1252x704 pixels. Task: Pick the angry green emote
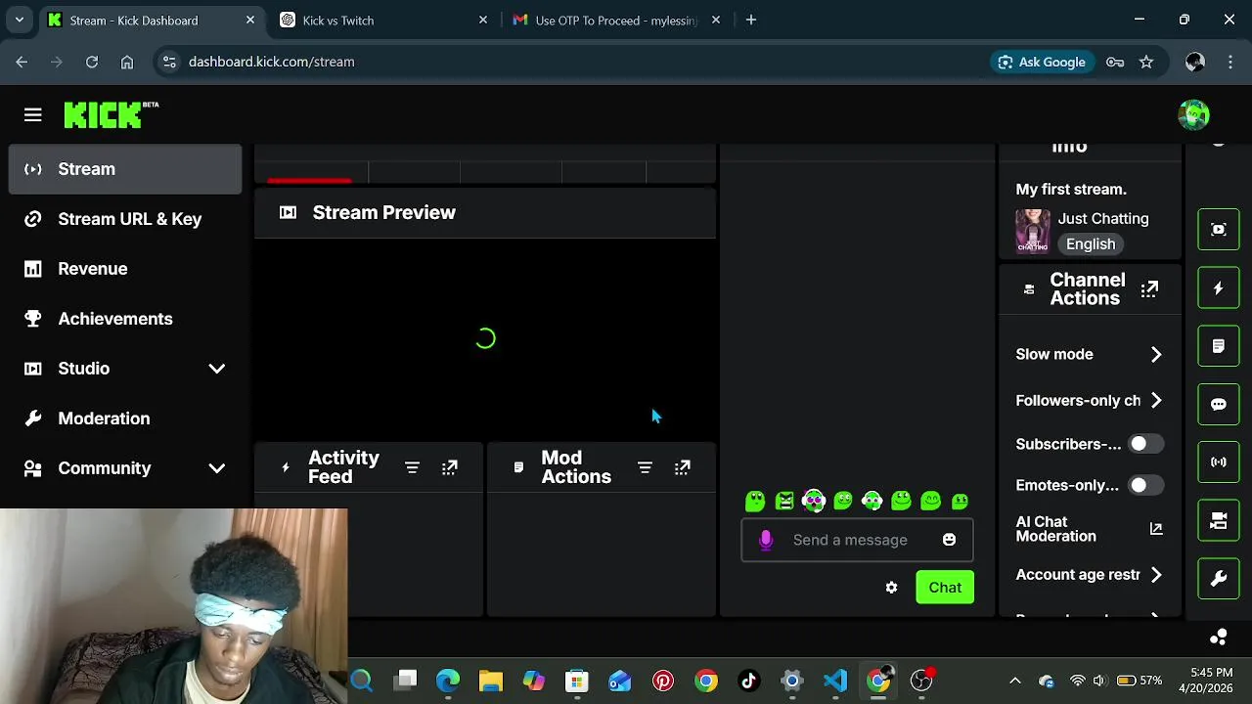(784, 502)
